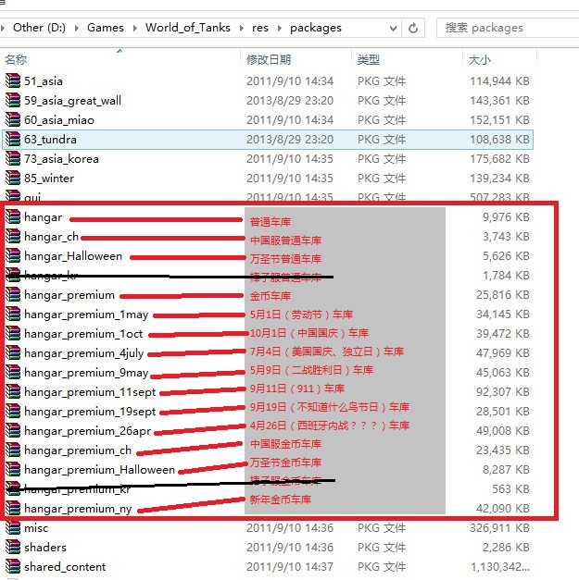Viewport: 579px width, 580px height.
Task: Select the hangar_premium_ch file name
Action: tap(78, 450)
